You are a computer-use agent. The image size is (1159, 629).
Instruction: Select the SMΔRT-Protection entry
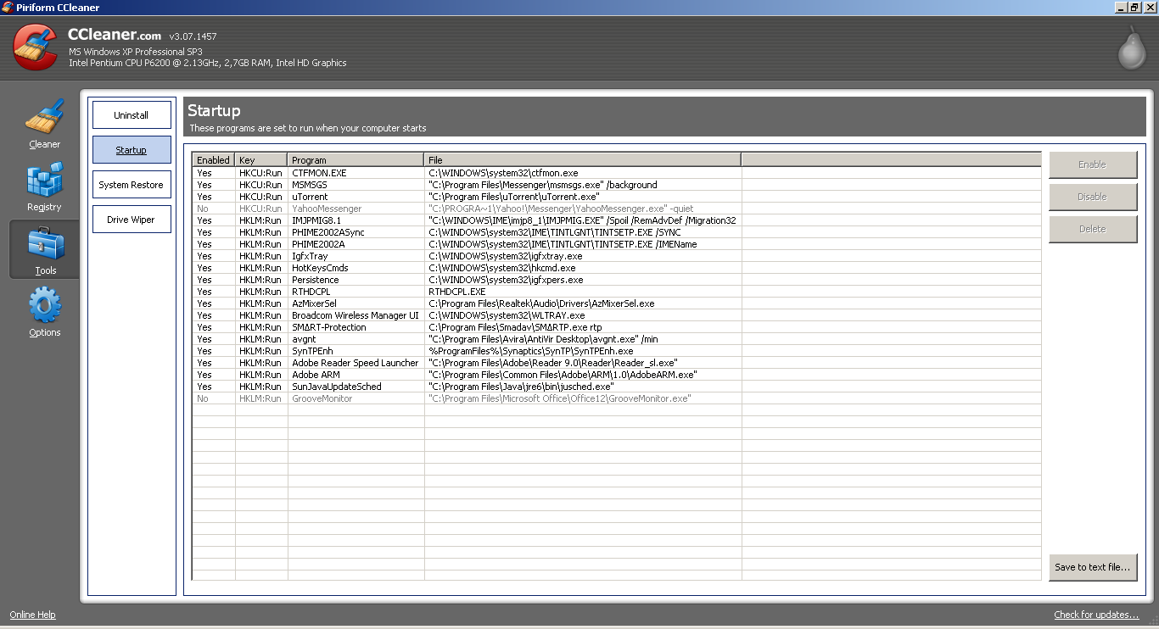(x=329, y=327)
